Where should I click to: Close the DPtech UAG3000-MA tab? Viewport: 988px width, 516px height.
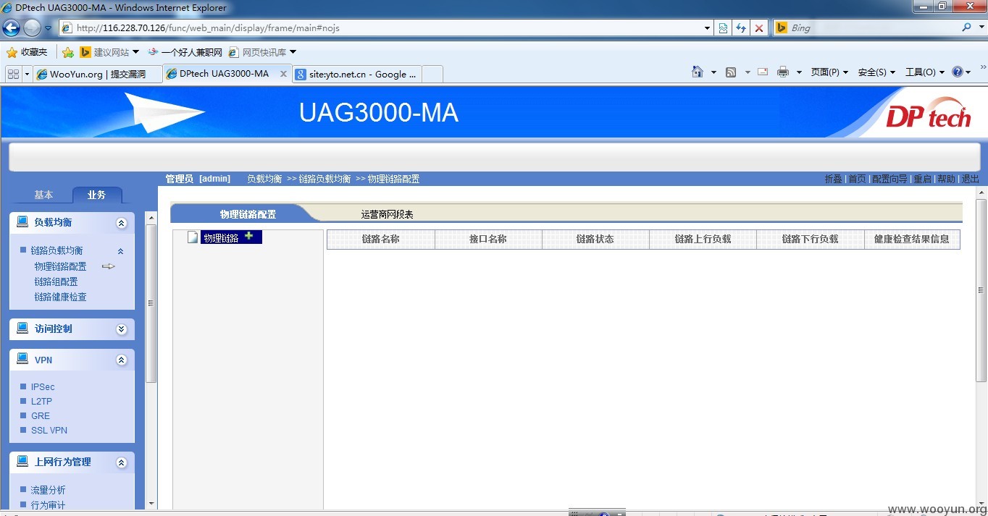[x=283, y=74]
